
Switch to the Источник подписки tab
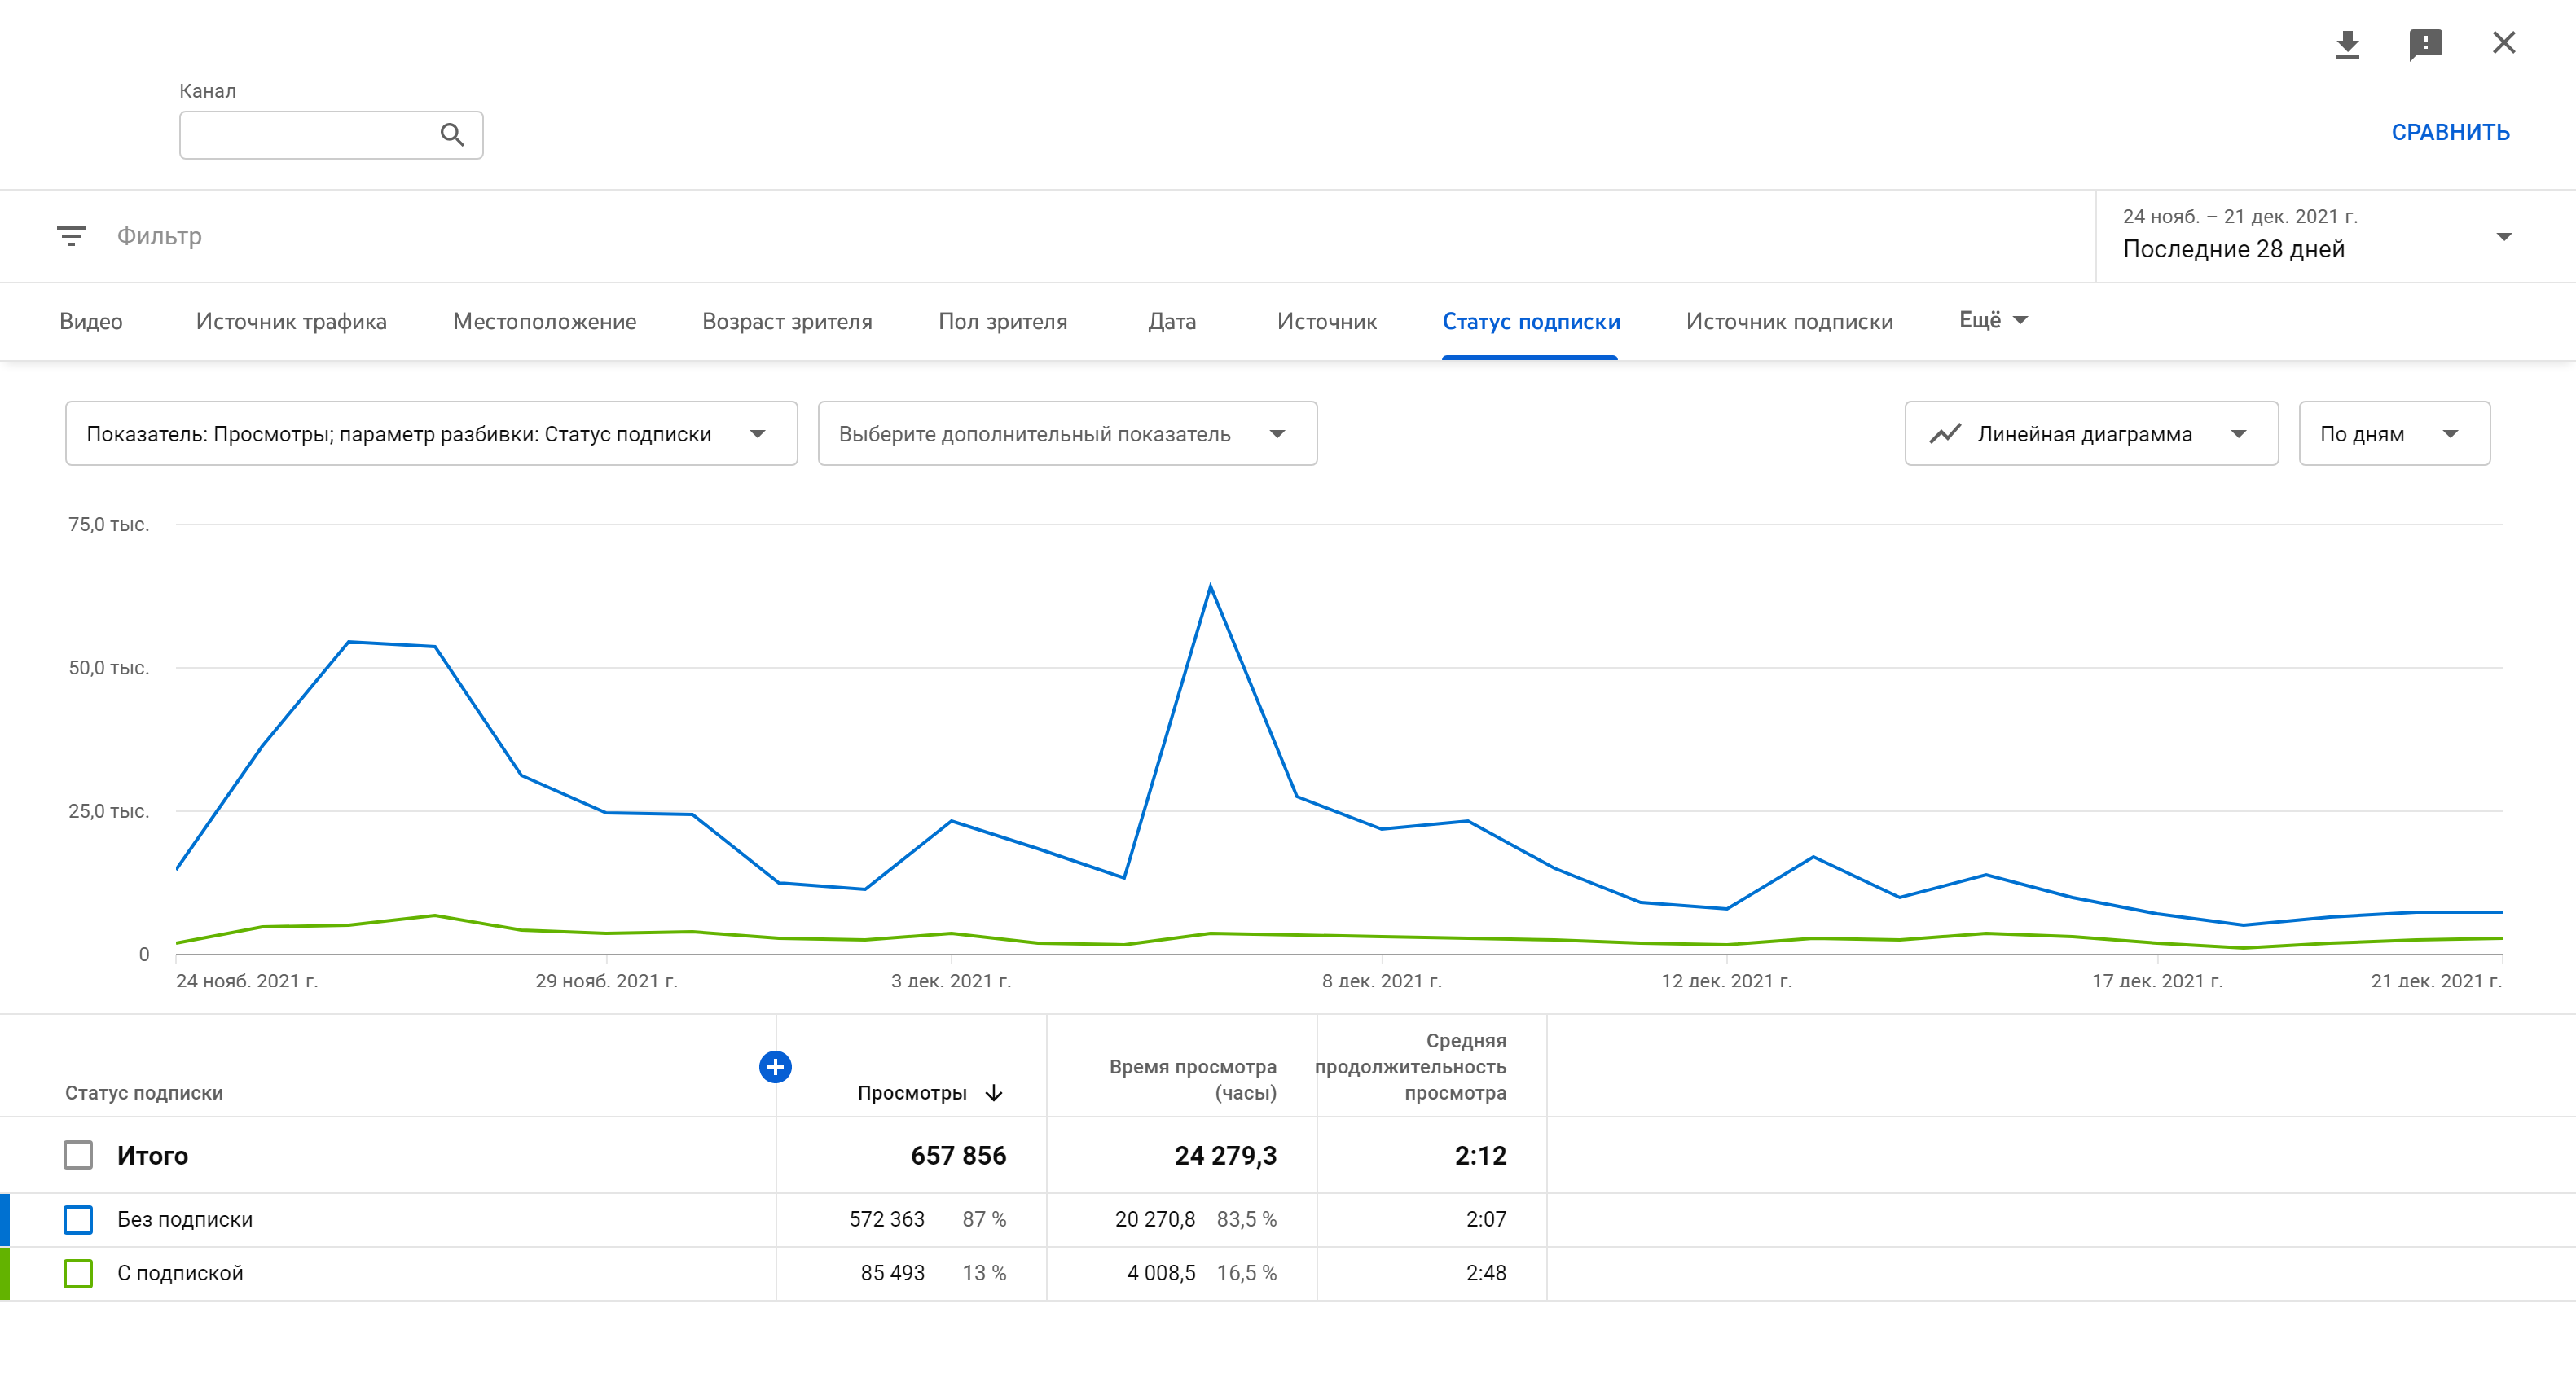click(1789, 322)
